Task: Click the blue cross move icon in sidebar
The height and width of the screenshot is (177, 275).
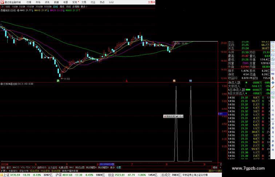Action: tap(273, 83)
